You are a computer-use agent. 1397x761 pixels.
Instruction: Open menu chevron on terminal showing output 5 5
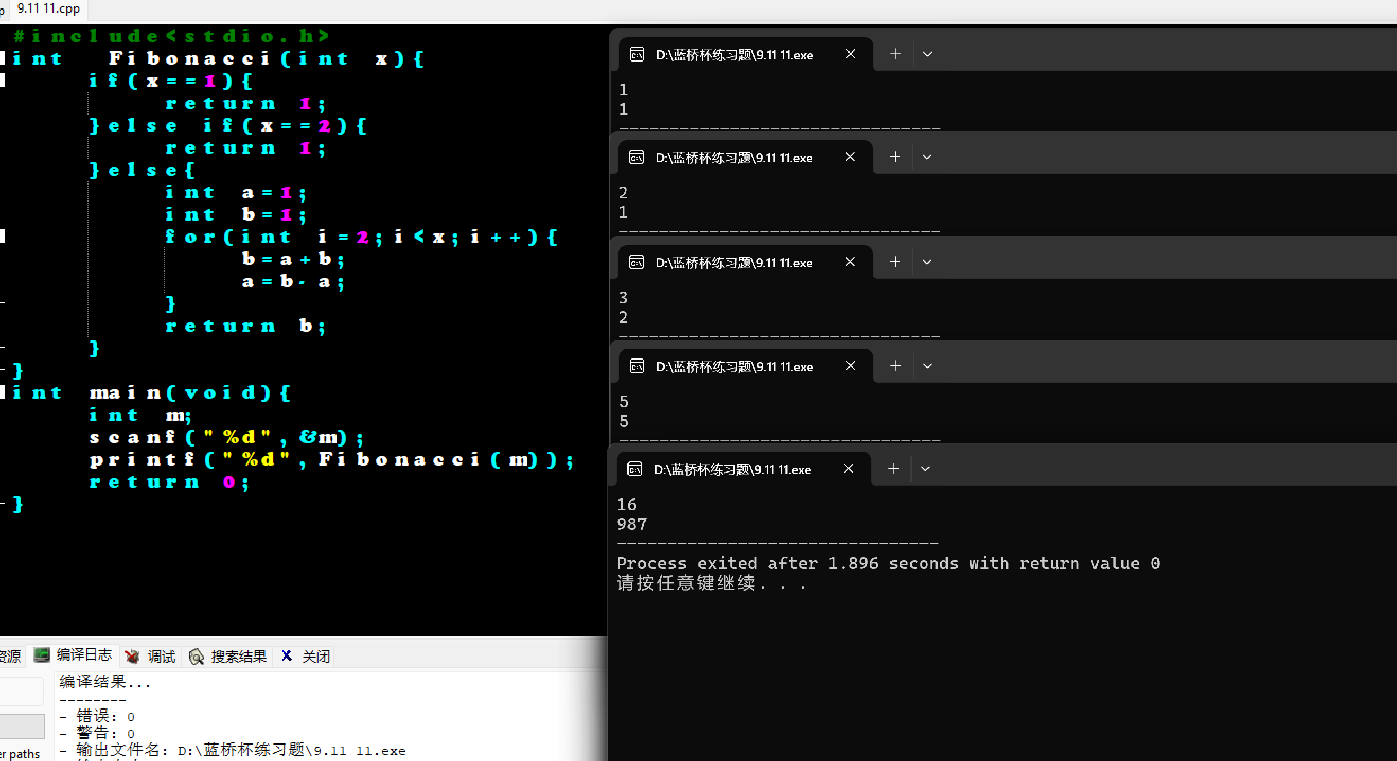coord(927,366)
